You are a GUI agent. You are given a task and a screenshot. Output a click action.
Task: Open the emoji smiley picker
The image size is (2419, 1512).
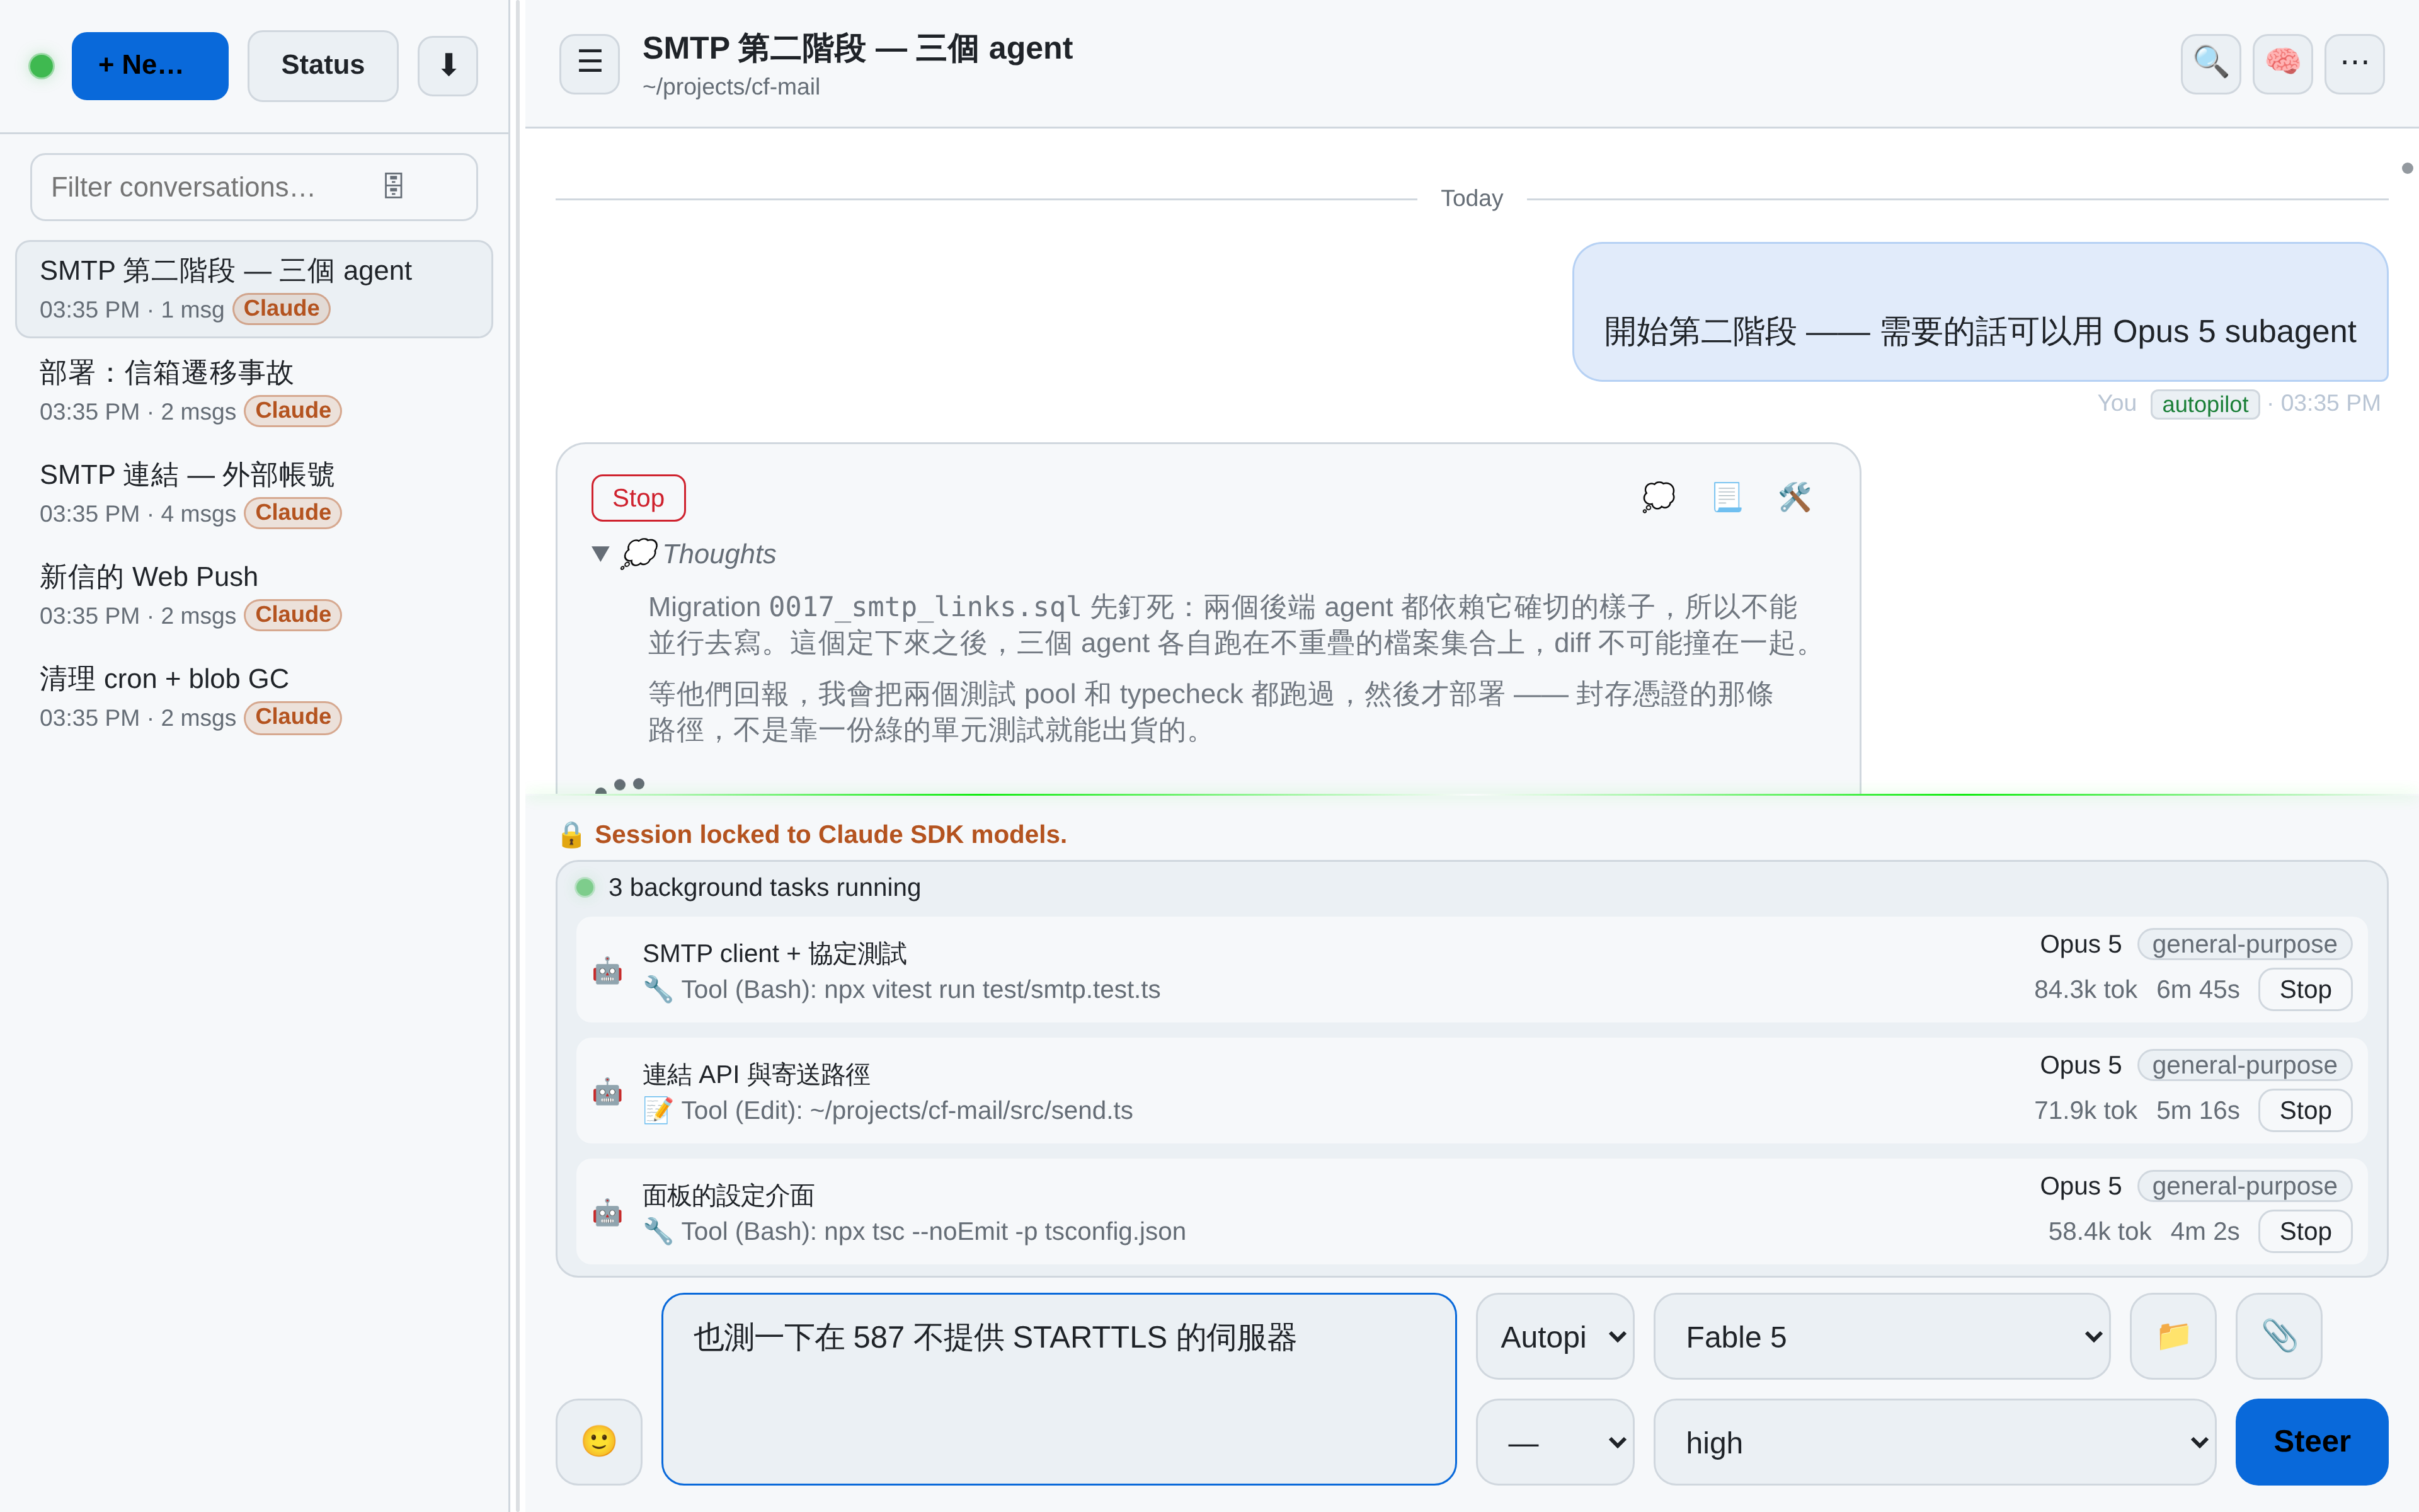(x=598, y=1441)
